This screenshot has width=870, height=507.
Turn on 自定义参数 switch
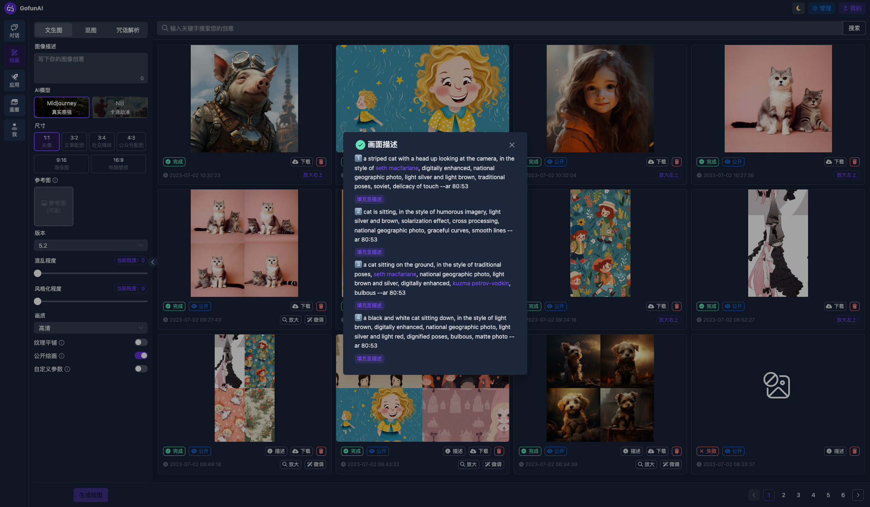coord(141,369)
